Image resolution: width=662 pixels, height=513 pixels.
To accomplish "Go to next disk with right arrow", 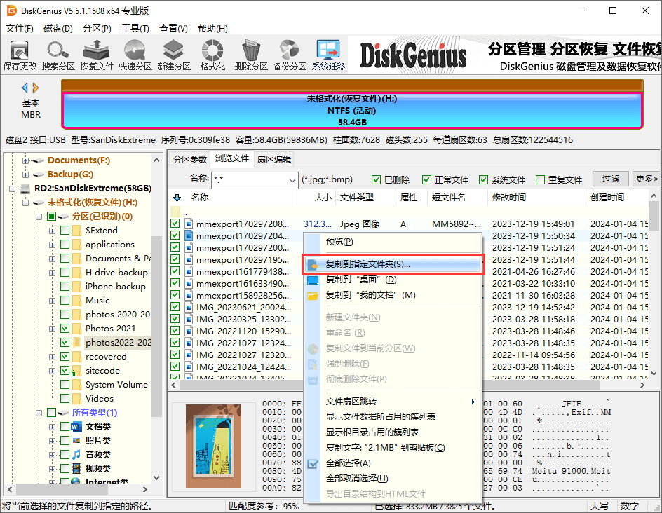I will click(x=36, y=88).
